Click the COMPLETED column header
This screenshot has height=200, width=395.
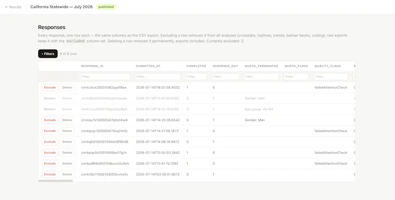click(x=196, y=66)
